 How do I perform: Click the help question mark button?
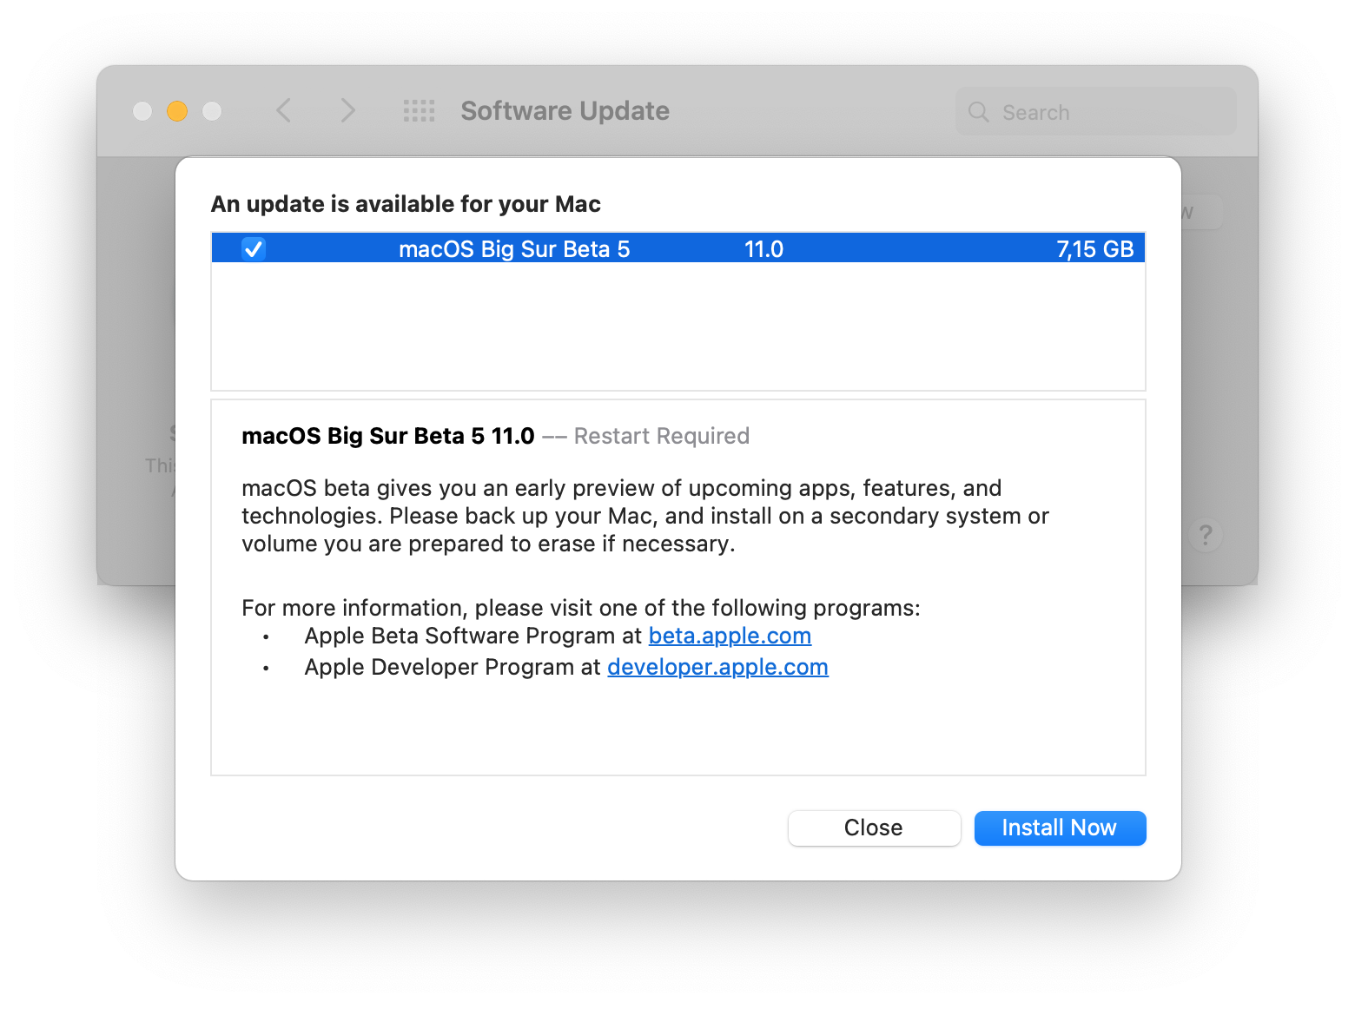tap(1206, 534)
